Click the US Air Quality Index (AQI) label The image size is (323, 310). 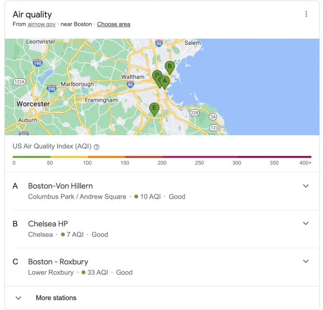[x=52, y=146]
